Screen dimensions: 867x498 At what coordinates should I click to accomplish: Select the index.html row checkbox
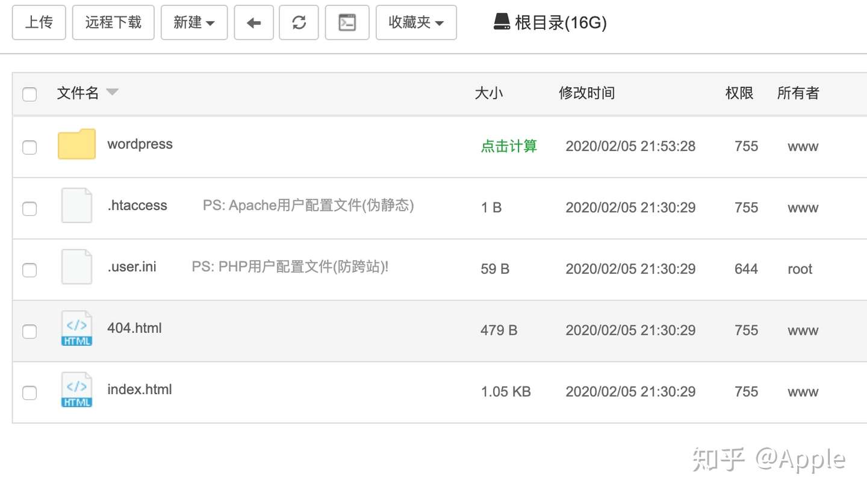tap(30, 393)
